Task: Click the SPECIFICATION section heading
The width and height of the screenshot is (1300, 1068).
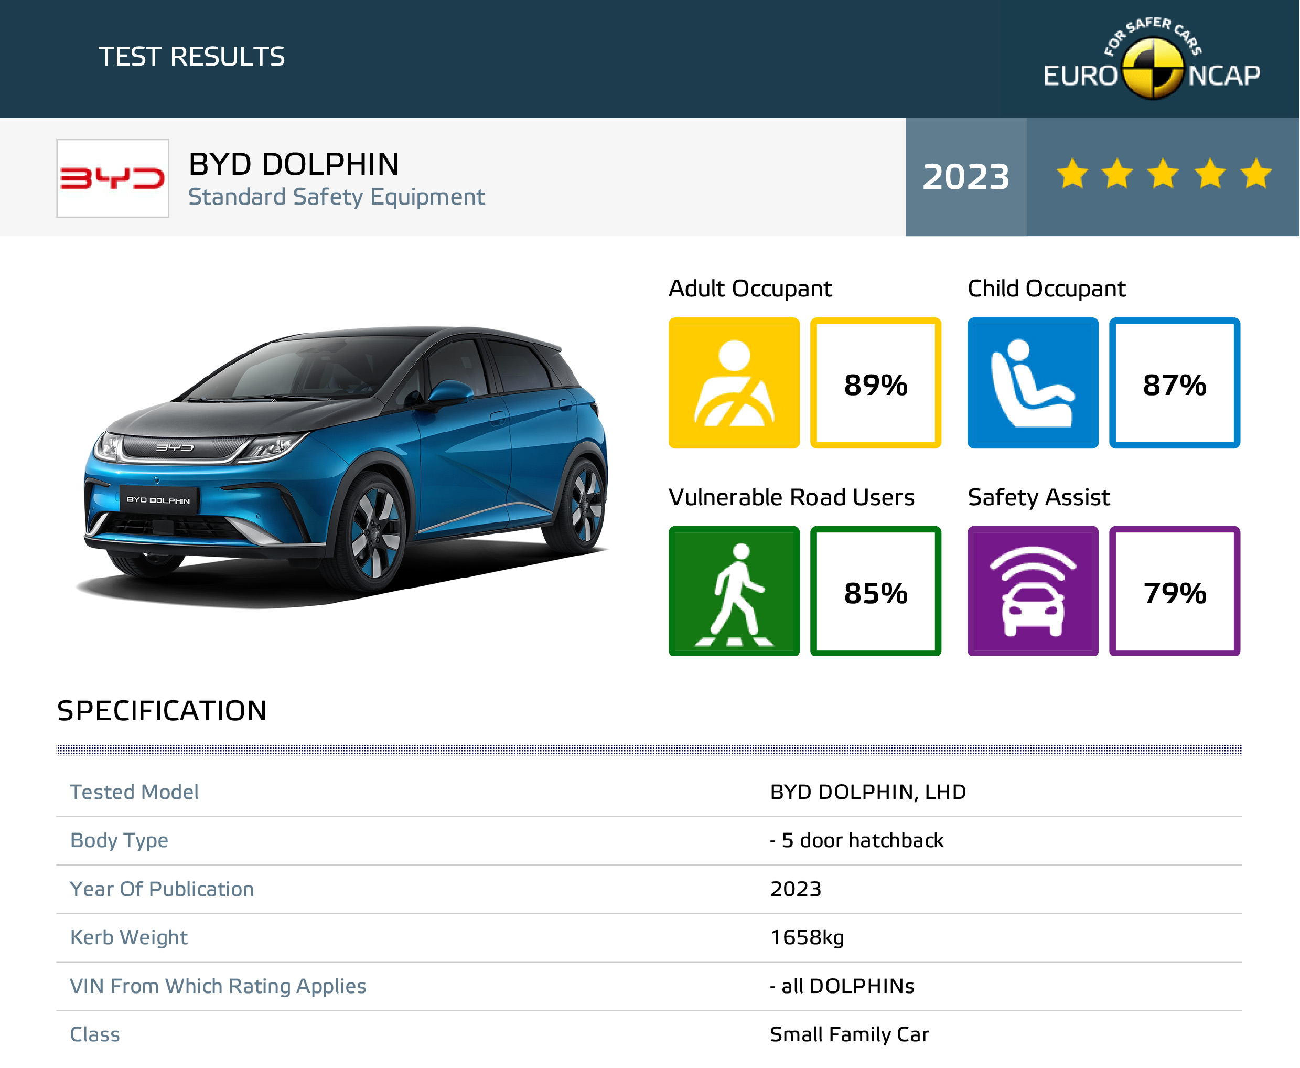Action: pos(162,711)
